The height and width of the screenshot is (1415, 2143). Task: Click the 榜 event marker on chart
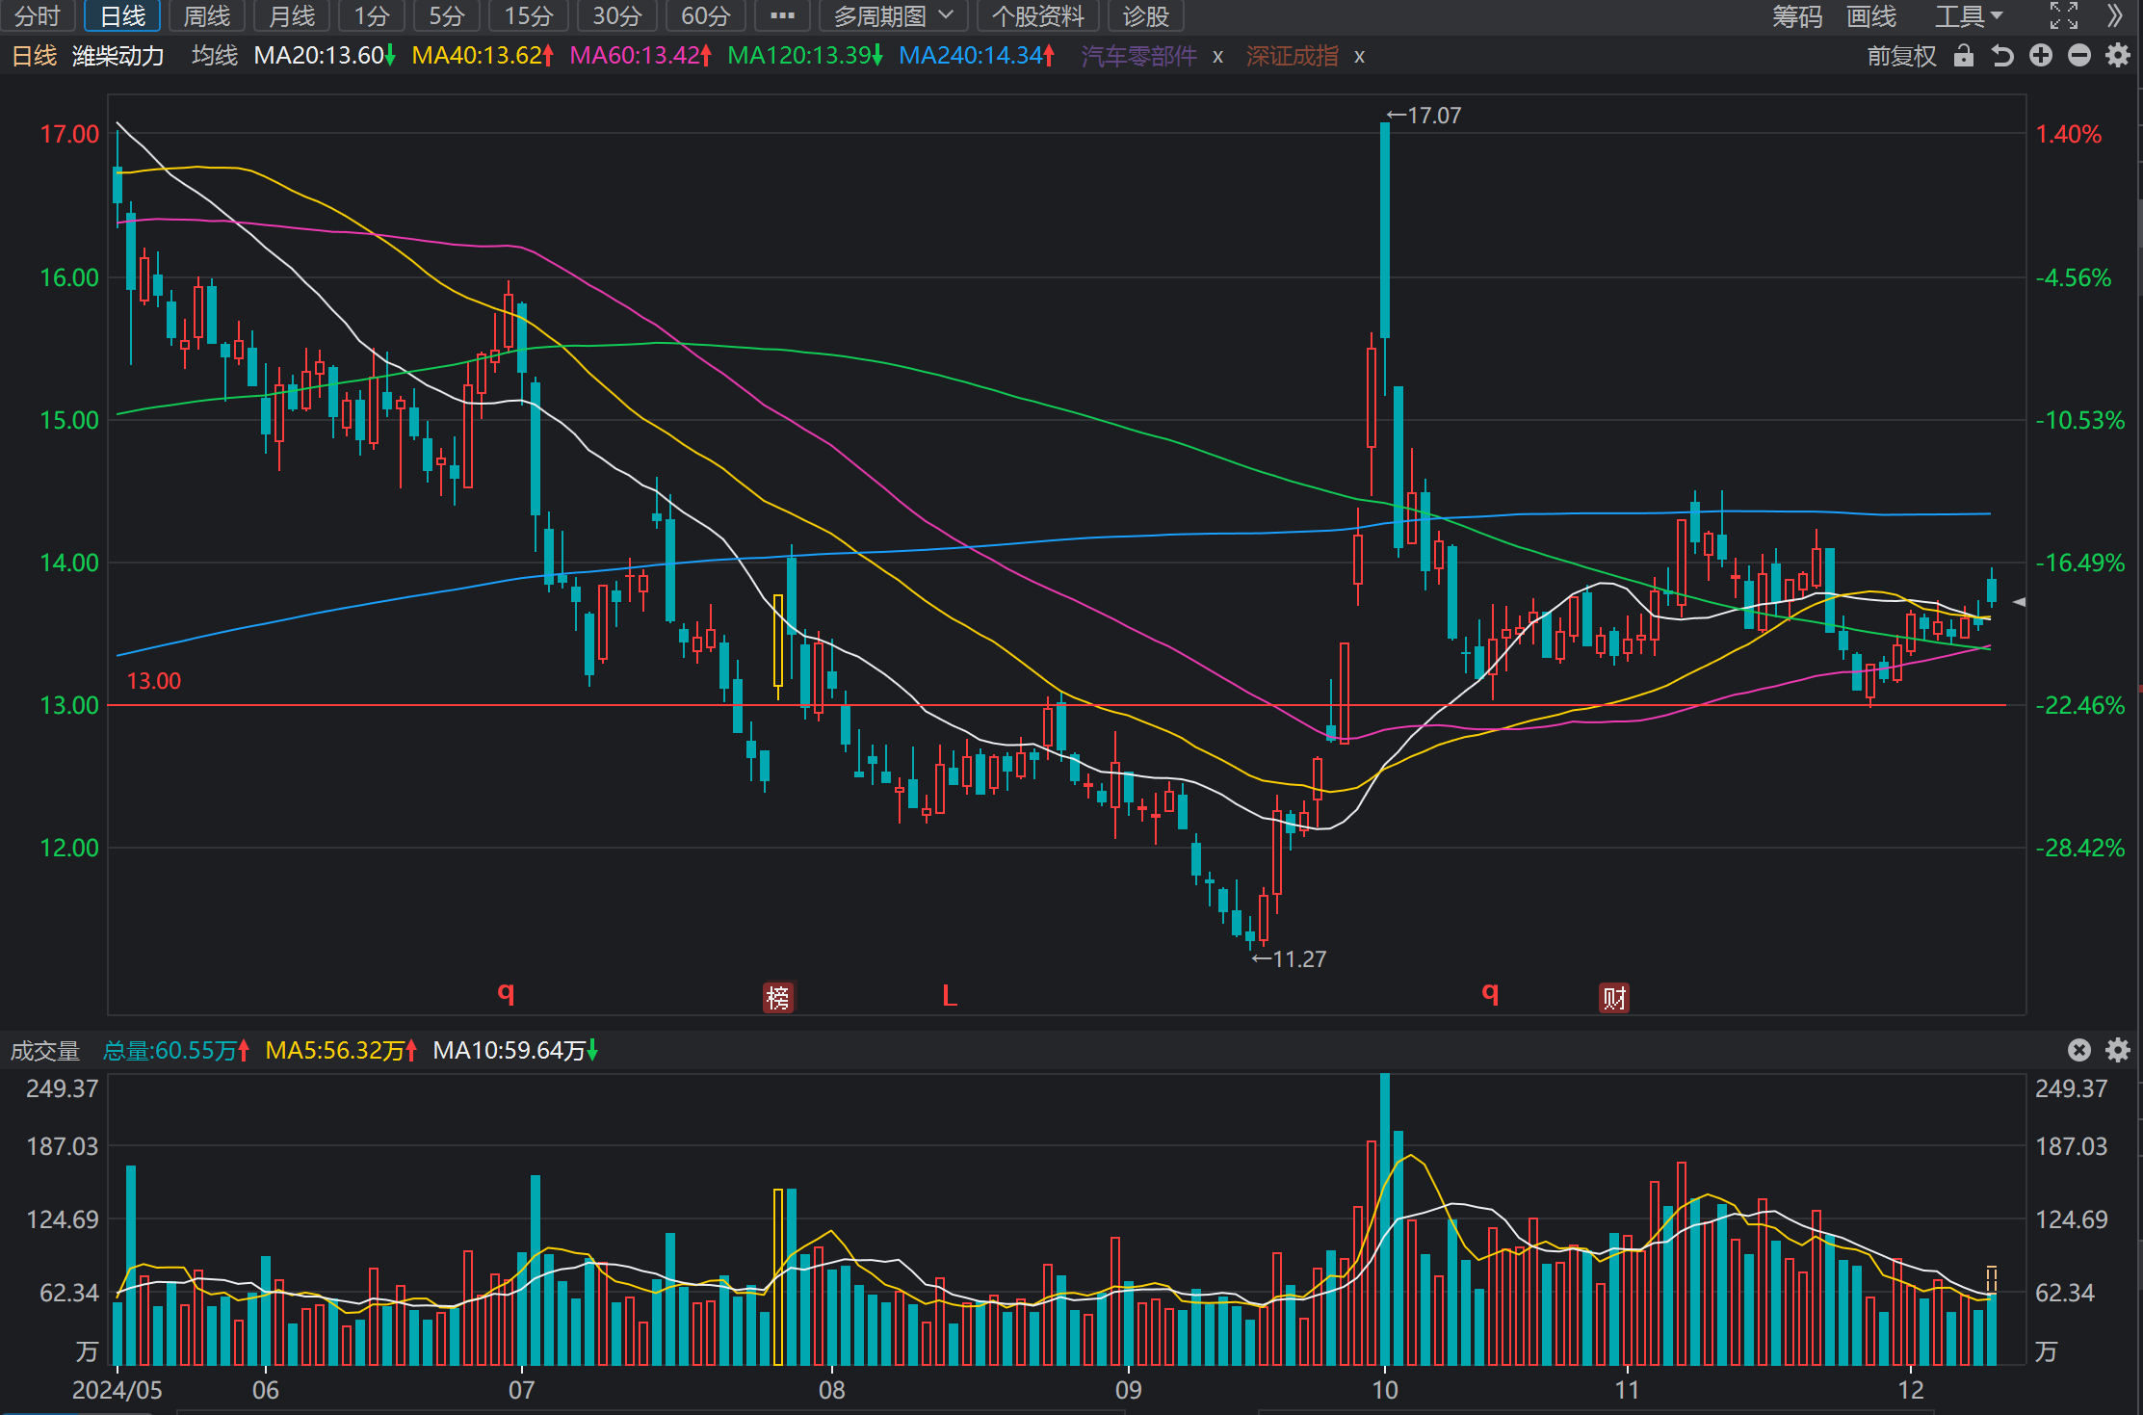tap(777, 997)
